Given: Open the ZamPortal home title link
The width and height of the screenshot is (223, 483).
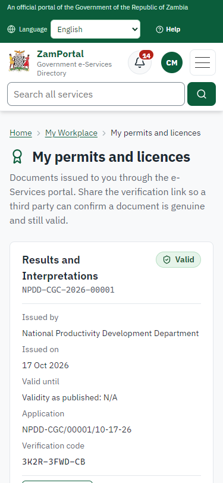Looking at the screenshot, I should point(61,54).
